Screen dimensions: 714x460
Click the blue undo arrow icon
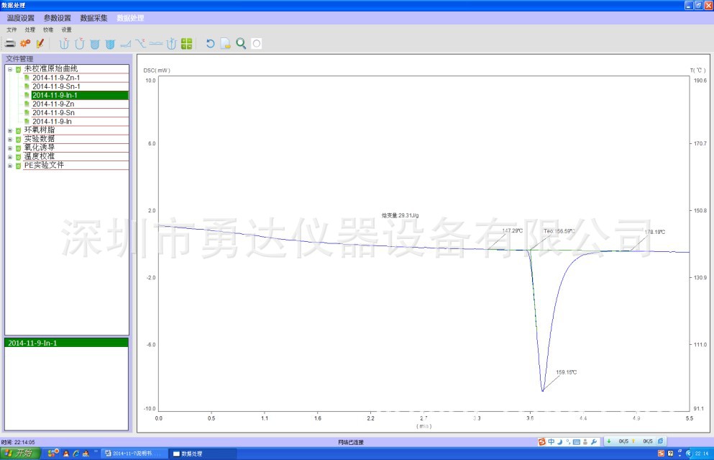tap(210, 44)
